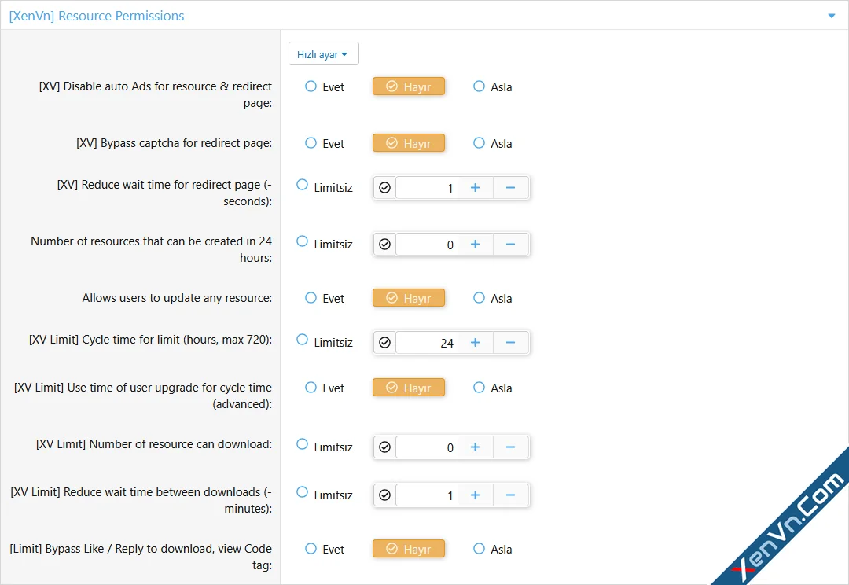The width and height of the screenshot is (849, 585).
Task: Select Evet for Bypass Like / Reply to download
Action: pyautogui.click(x=311, y=549)
